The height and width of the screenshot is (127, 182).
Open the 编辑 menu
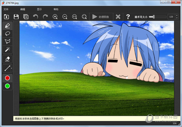pyautogui.click(x=23, y=9)
